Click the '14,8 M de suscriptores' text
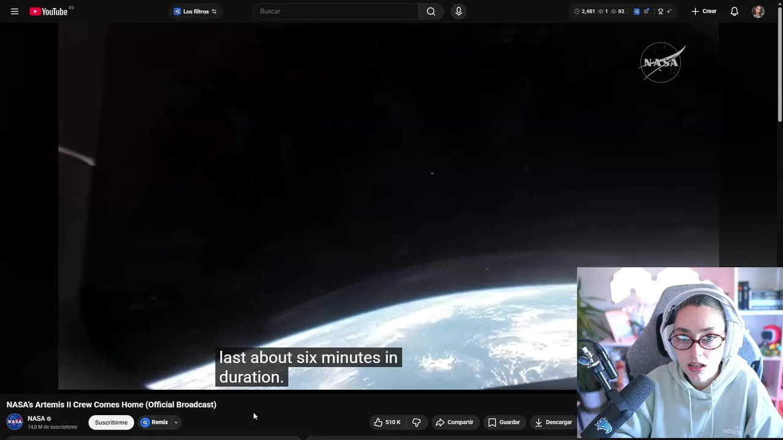 click(x=52, y=427)
